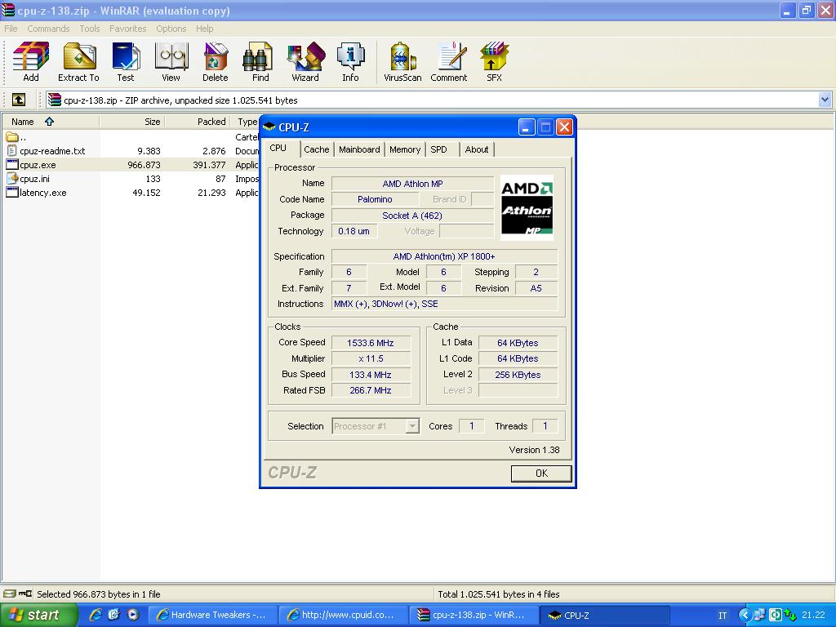836x627 pixels.
Task: Switch to the Cache tab in CPU-Z
Action: [317, 149]
